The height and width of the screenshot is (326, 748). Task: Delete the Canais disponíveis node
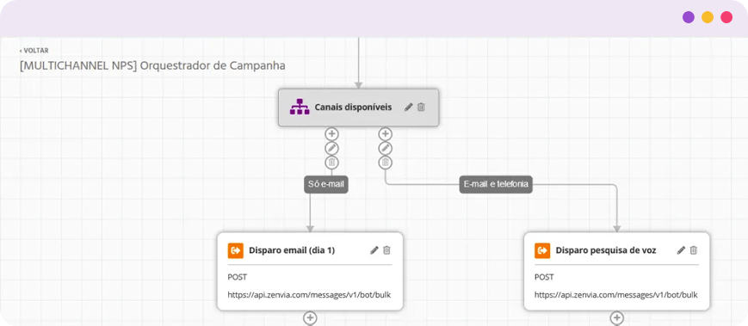click(421, 108)
